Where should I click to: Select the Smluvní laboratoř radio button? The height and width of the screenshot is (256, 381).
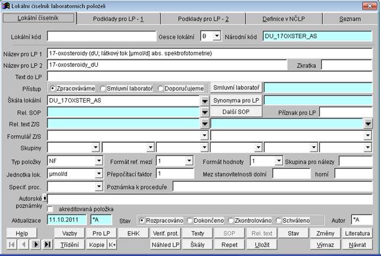point(103,88)
